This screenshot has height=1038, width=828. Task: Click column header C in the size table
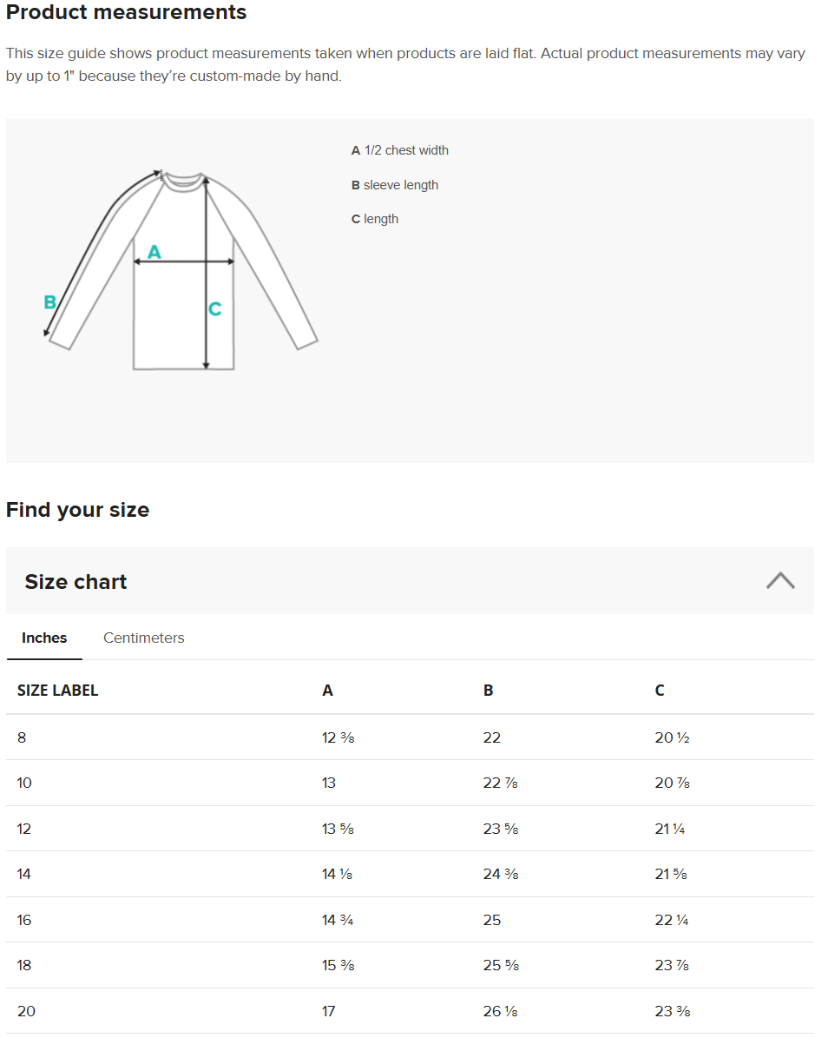coord(660,691)
